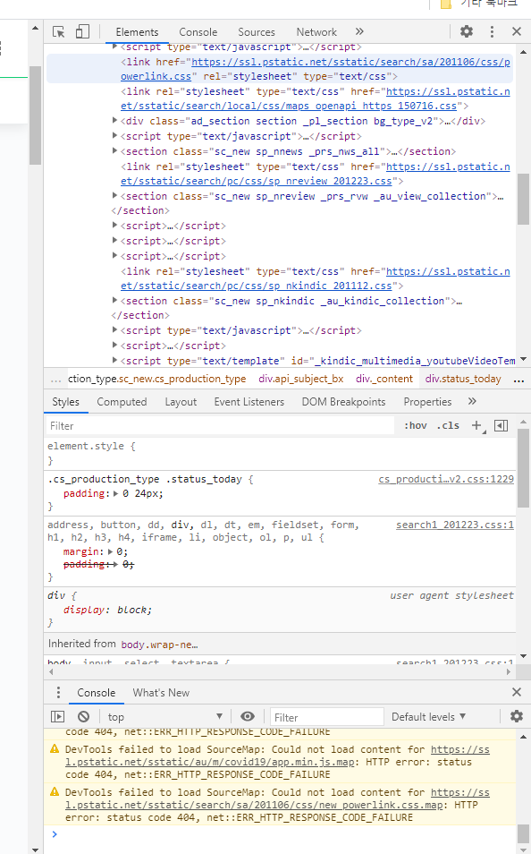This screenshot has width=531, height=854.
Task: Open the covid19 app.min.js.map warning link
Action: tap(277, 756)
